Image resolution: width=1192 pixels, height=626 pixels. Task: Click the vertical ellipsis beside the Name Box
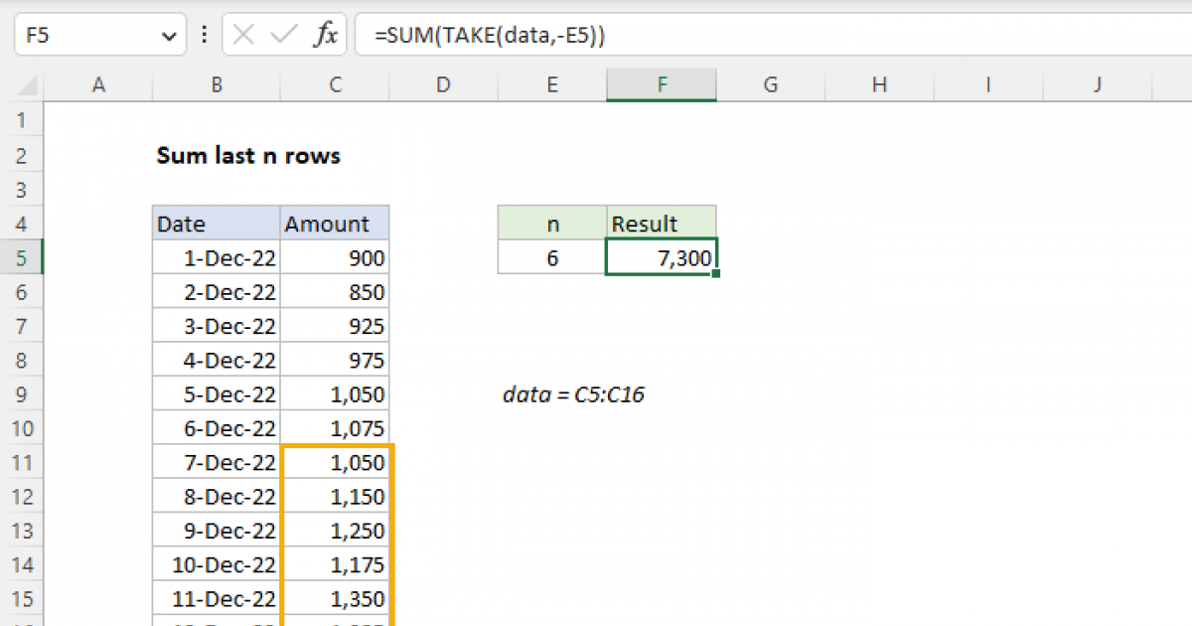(204, 33)
